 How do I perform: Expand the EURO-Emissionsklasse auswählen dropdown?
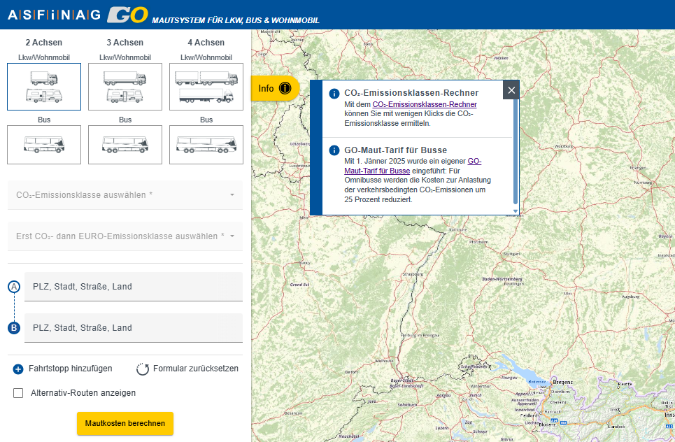coord(125,236)
